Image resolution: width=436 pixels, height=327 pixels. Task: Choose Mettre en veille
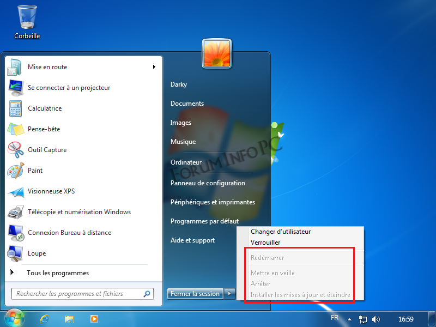(x=300, y=273)
